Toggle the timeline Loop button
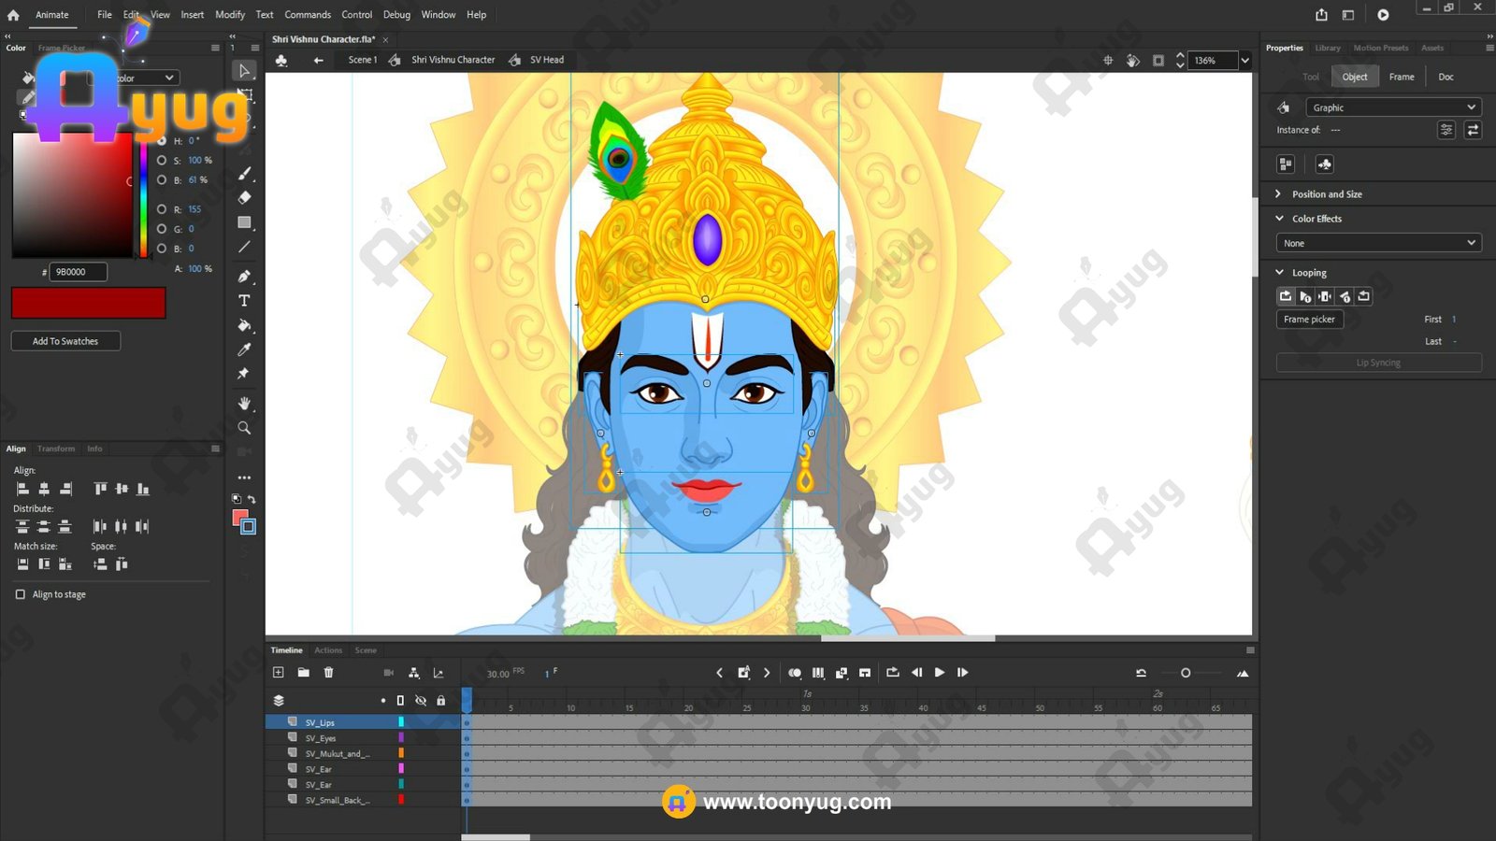The height and width of the screenshot is (841, 1496). coord(893,673)
